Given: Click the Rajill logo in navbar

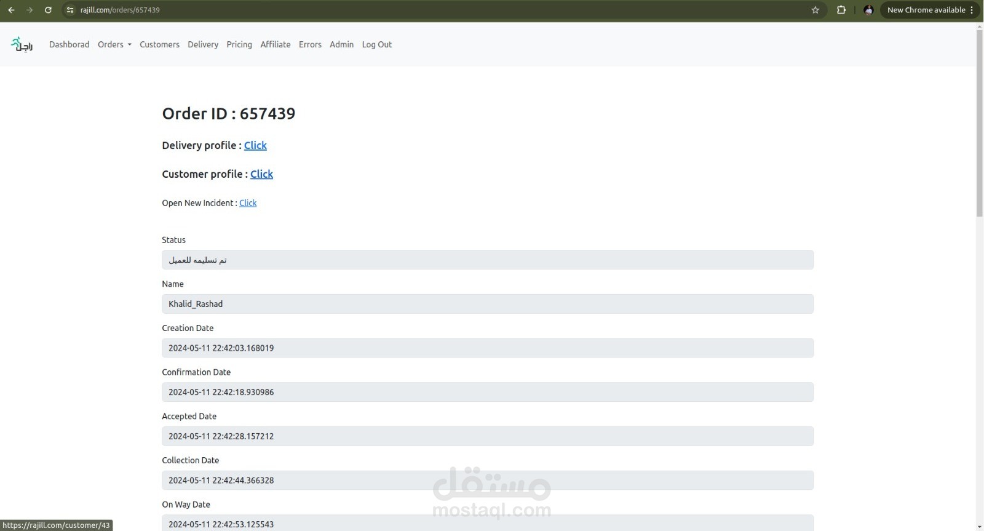Looking at the screenshot, I should coord(22,44).
